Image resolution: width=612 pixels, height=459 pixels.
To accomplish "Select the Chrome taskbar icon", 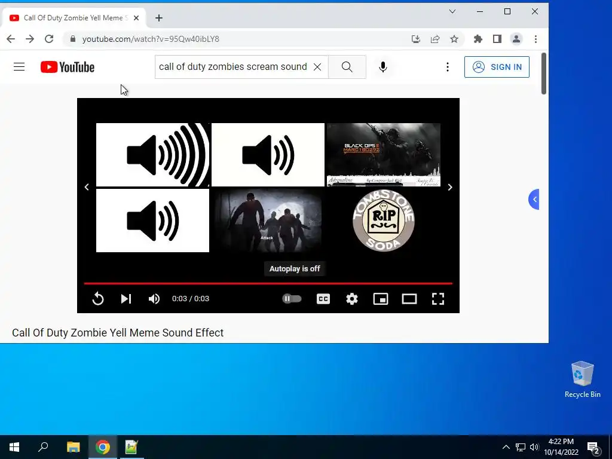I will coord(103,447).
